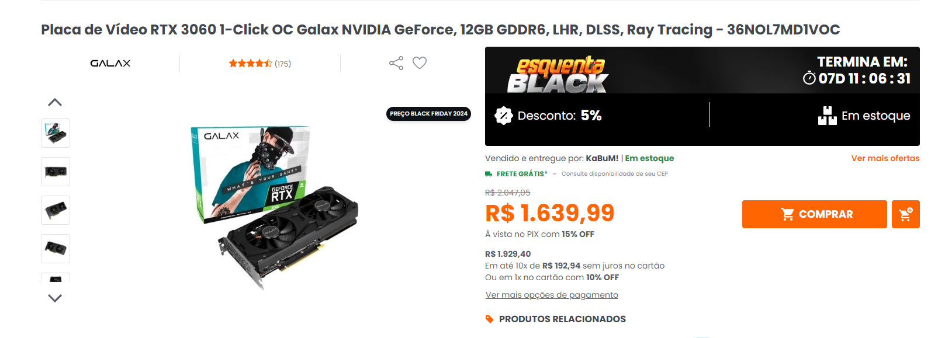Screen dimensions: 938x338
Task: Open the Ver mais ofertas link
Action: coord(885,158)
